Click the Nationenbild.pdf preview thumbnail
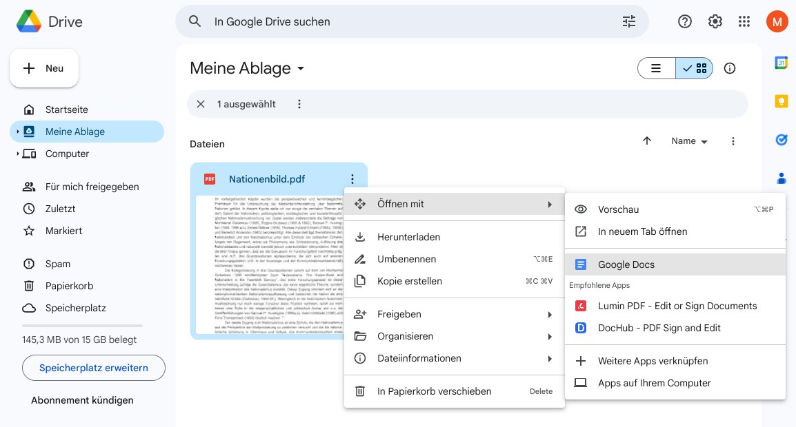The height and width of the screenshot is (427, 796). coord(271,264)
